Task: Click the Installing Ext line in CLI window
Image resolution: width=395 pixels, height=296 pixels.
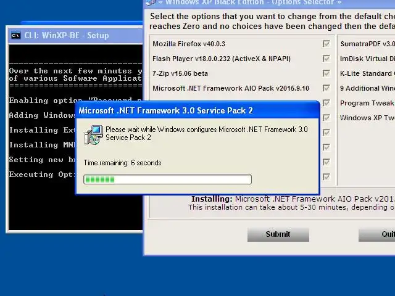Action: tap(42, 130)
